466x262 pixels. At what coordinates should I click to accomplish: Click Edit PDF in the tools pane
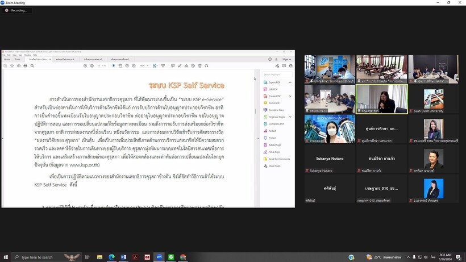click(x=271, y=89)
